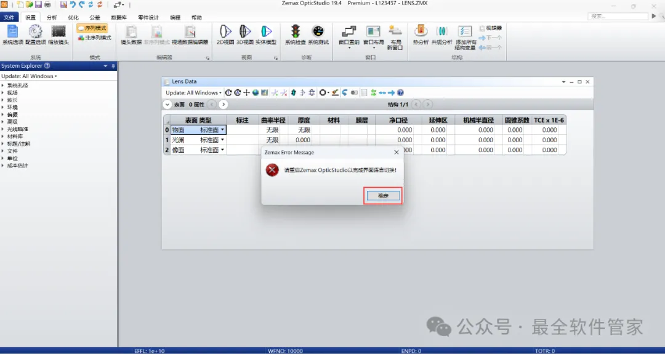
Task: Click next surface arrow beside 0 属性
Action: (224, 104)
